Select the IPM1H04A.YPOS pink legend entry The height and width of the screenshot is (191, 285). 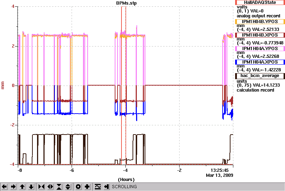click(x=260, y=49)
